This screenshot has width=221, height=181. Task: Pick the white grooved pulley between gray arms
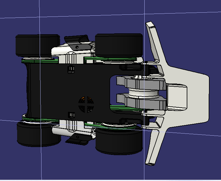[144, 93]
